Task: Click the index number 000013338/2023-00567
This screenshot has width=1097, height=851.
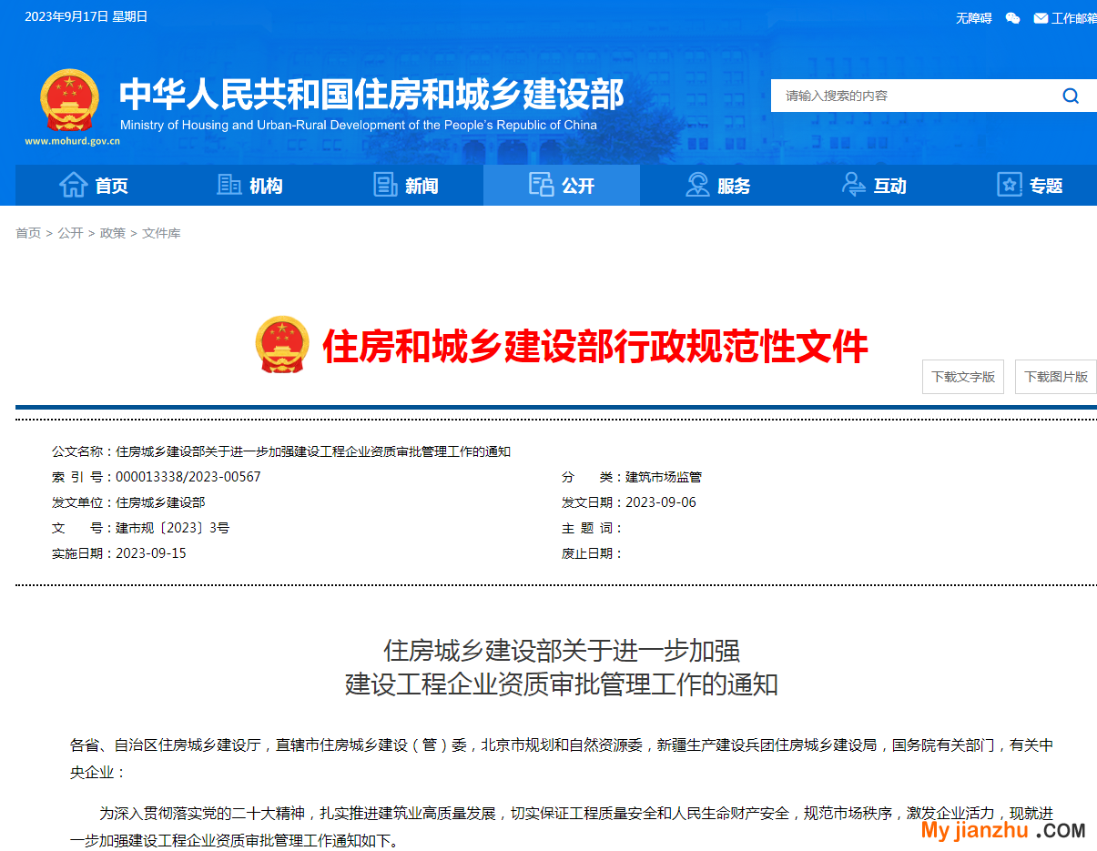Action: 188,477
